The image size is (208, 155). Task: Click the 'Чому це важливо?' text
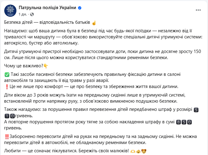tap(23, 66)
